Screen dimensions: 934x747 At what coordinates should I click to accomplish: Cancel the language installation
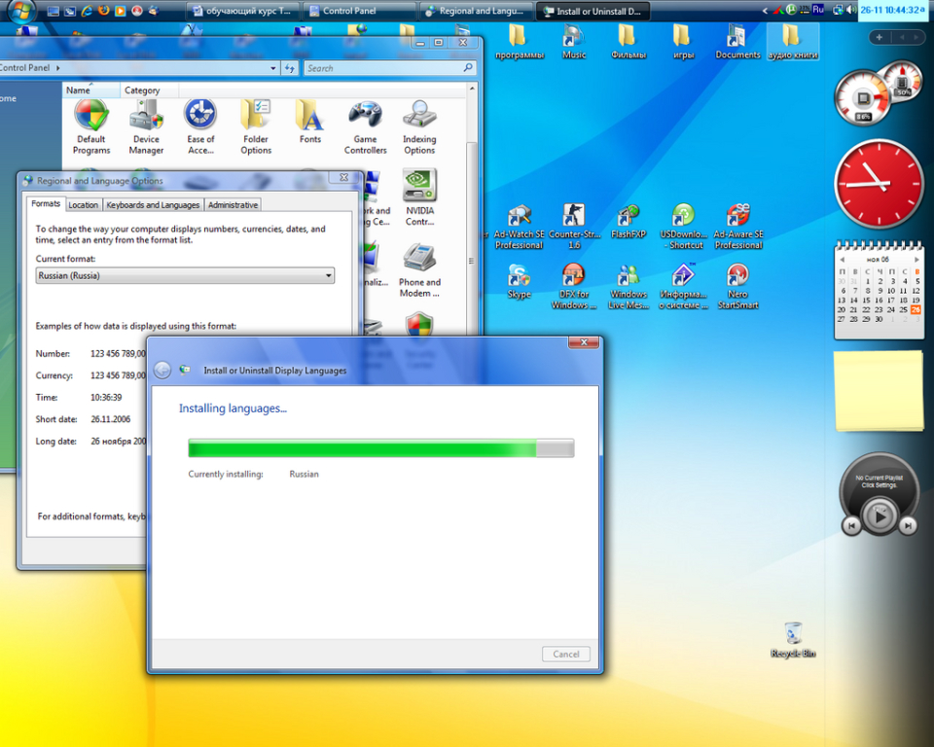(x=566, y=654)
